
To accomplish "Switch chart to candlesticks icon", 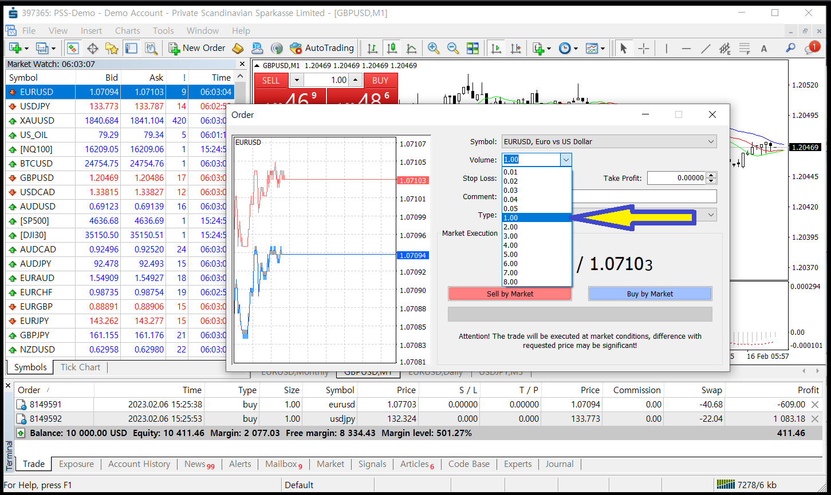I will [392, 49].
